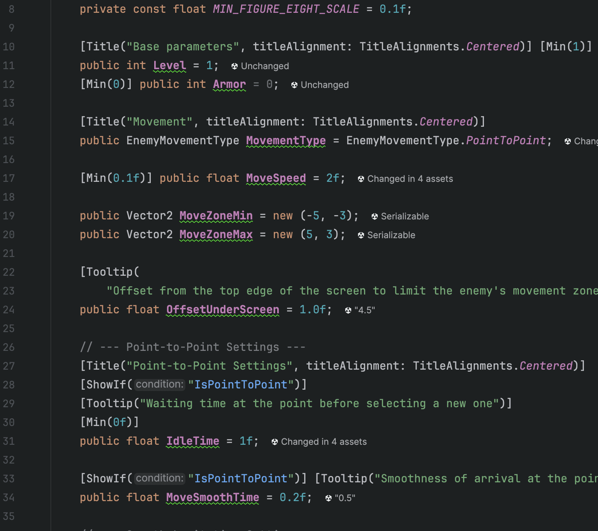Click the Point-to-Point Settings comment line
This screenshot has width=598, height=531.
[x=193, y=347]
